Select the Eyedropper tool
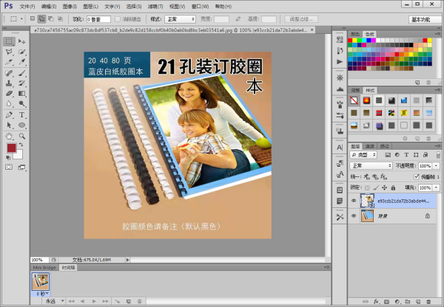This screenshot has height=307, width=444. (x=23, y=62)
